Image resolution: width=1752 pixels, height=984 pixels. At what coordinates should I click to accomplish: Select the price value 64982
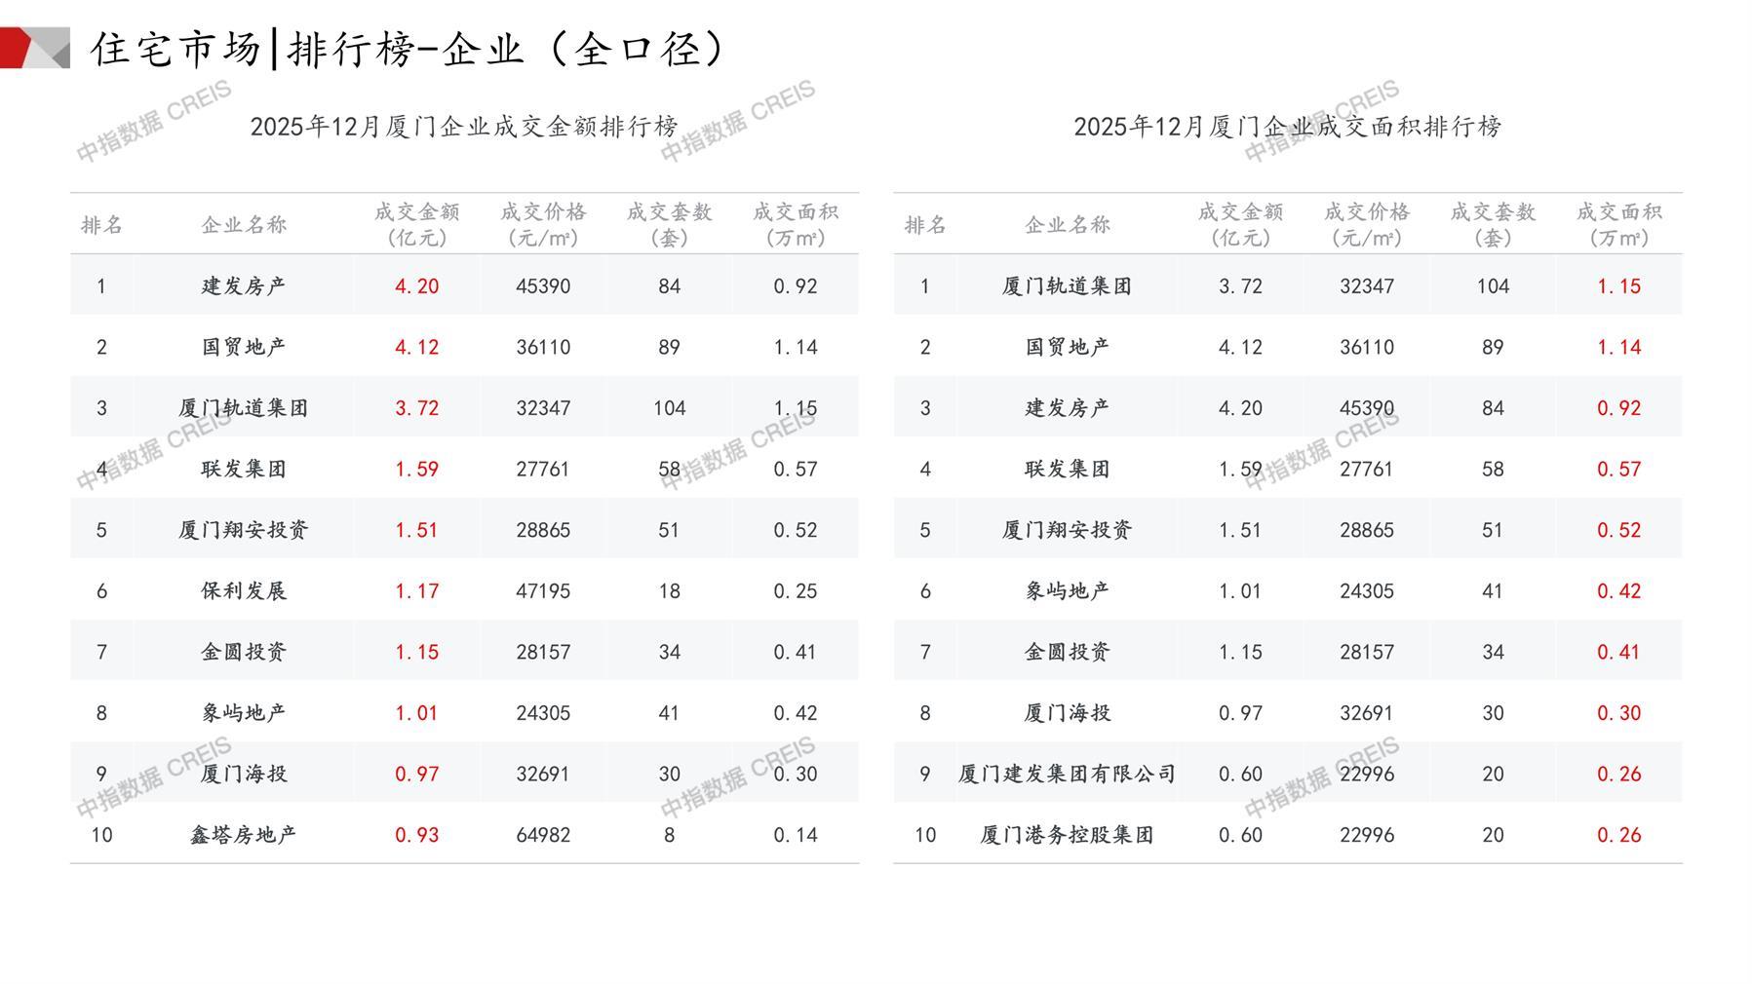(543, 835)
